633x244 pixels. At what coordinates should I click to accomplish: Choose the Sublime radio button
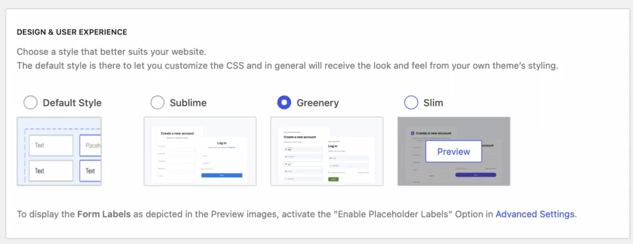(158, 103)
